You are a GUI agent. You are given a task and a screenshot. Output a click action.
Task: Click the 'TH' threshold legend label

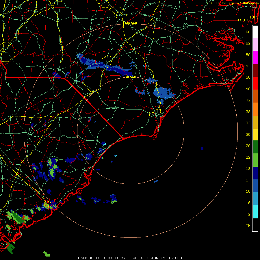(248, 226)
